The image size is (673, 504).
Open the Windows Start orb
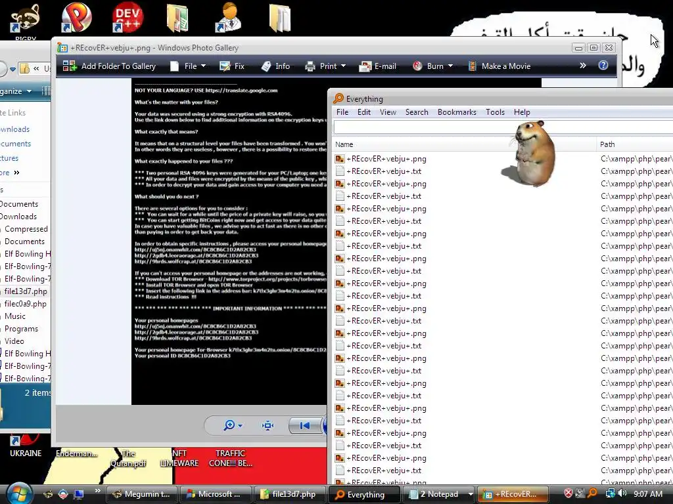pos(19,493)
